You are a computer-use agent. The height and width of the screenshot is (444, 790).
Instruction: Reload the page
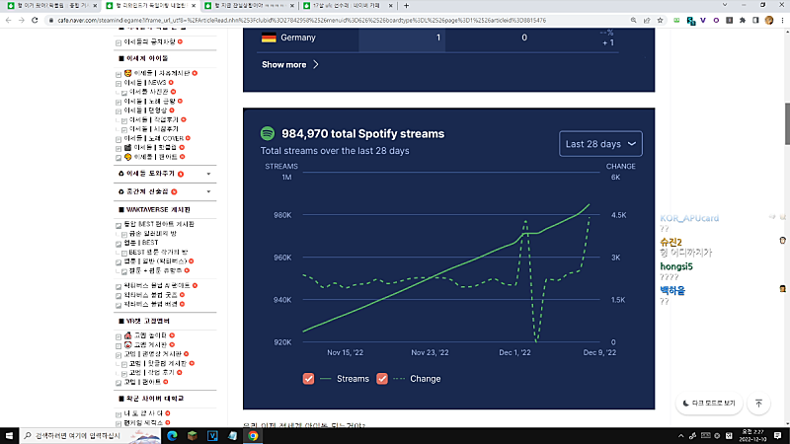click(35, 20)
